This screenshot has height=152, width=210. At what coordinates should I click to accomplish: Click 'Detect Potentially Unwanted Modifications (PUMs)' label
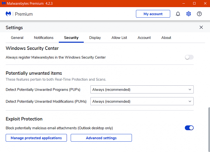(46, 101)
